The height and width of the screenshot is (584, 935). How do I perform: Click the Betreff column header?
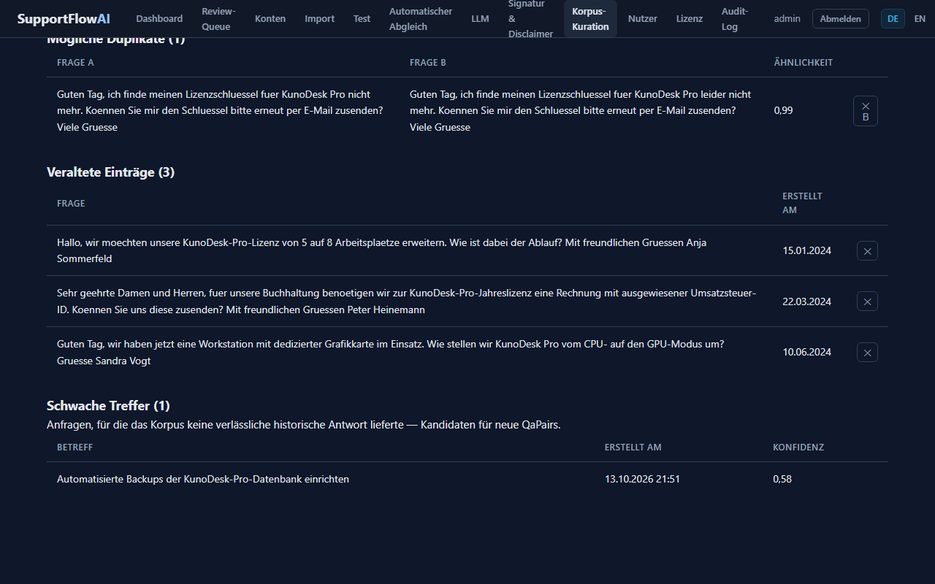pos(75,447)
